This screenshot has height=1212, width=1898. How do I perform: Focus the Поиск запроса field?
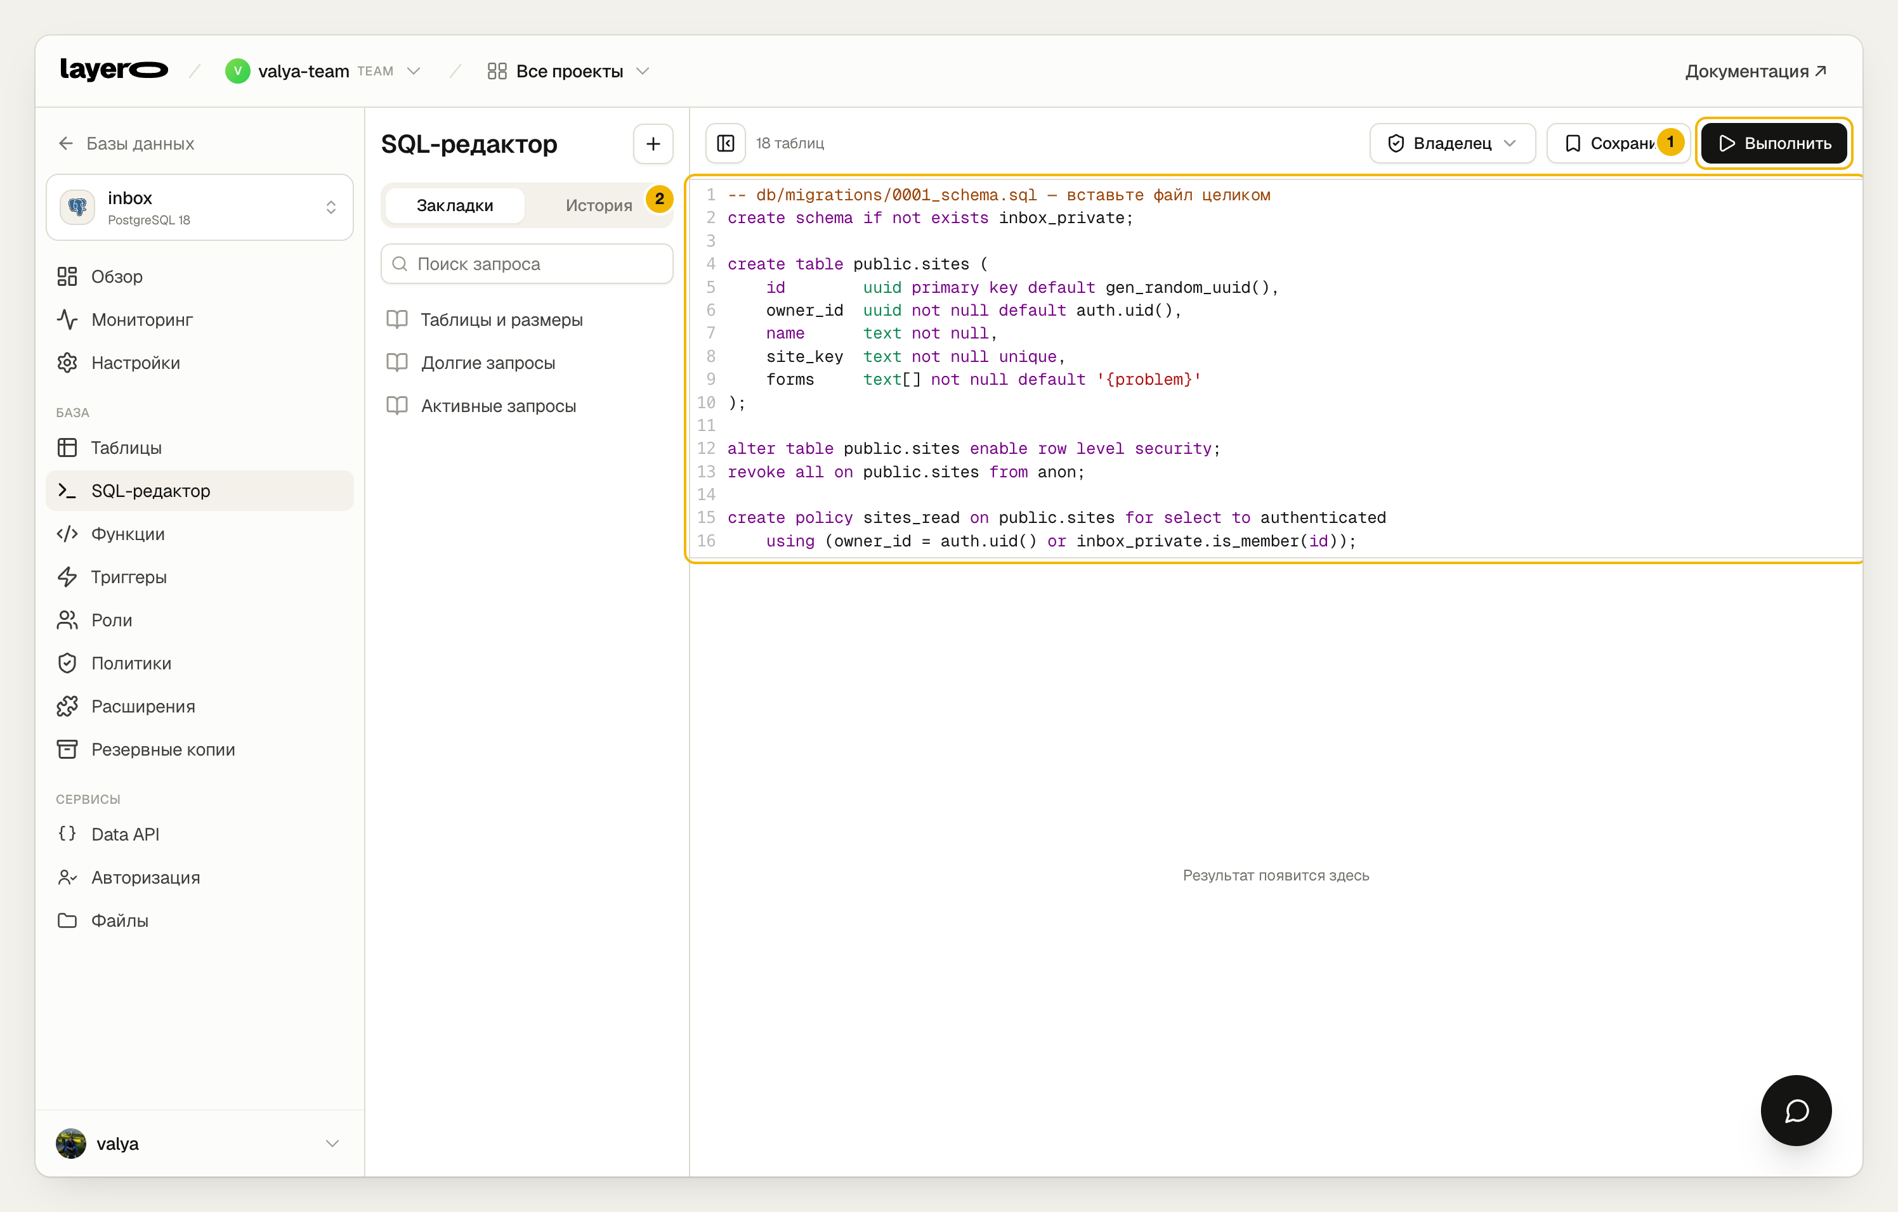click(x=527, y=264)
